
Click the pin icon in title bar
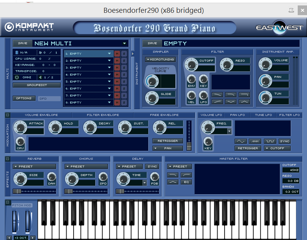click(292, 10)
